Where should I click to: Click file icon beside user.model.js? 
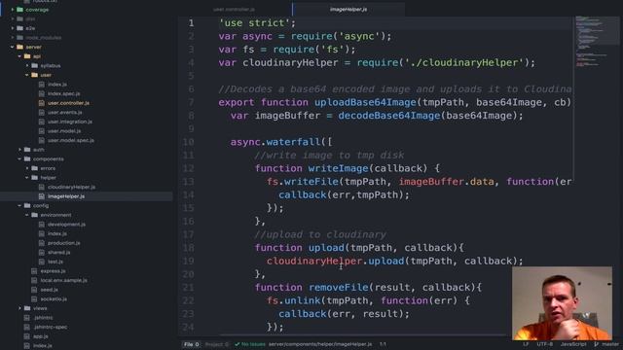[41, 131]
